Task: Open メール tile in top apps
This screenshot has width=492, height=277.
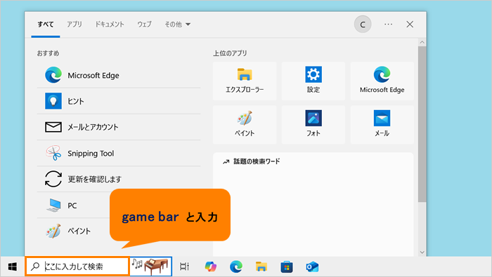Action: pyautogui.click(x=382, y=125)
